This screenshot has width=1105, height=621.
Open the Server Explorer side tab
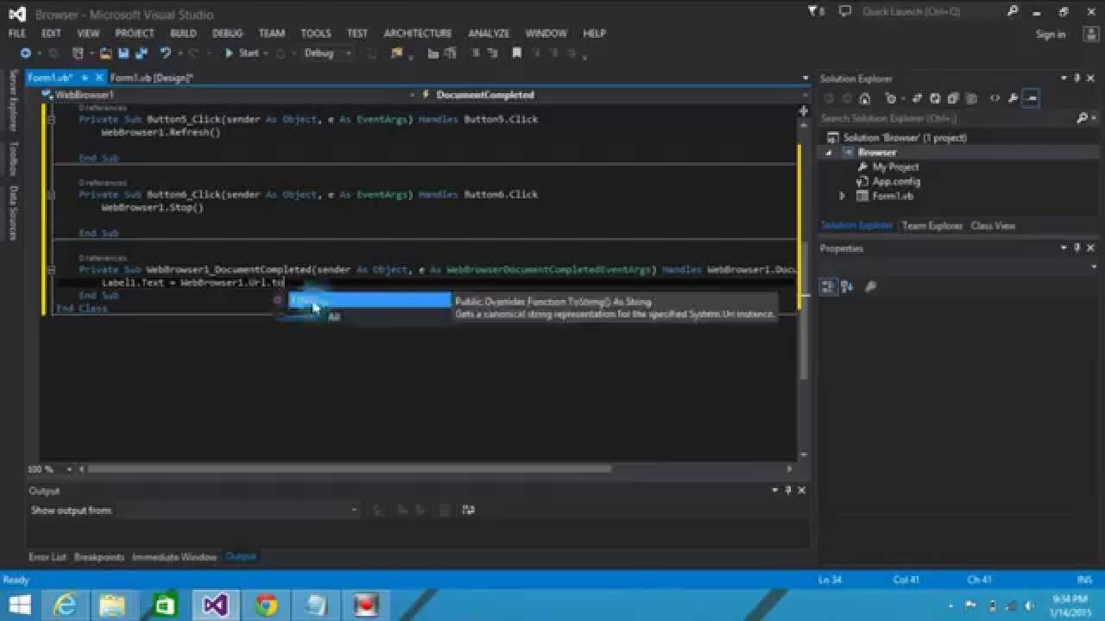pyautogui.click(x=13, y=101)
